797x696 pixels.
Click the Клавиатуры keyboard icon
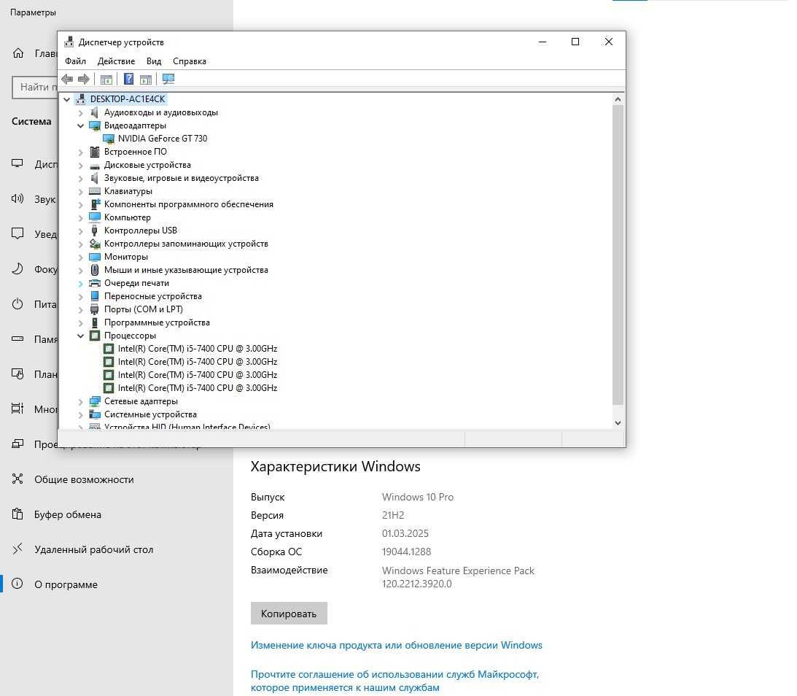(95, 191)
